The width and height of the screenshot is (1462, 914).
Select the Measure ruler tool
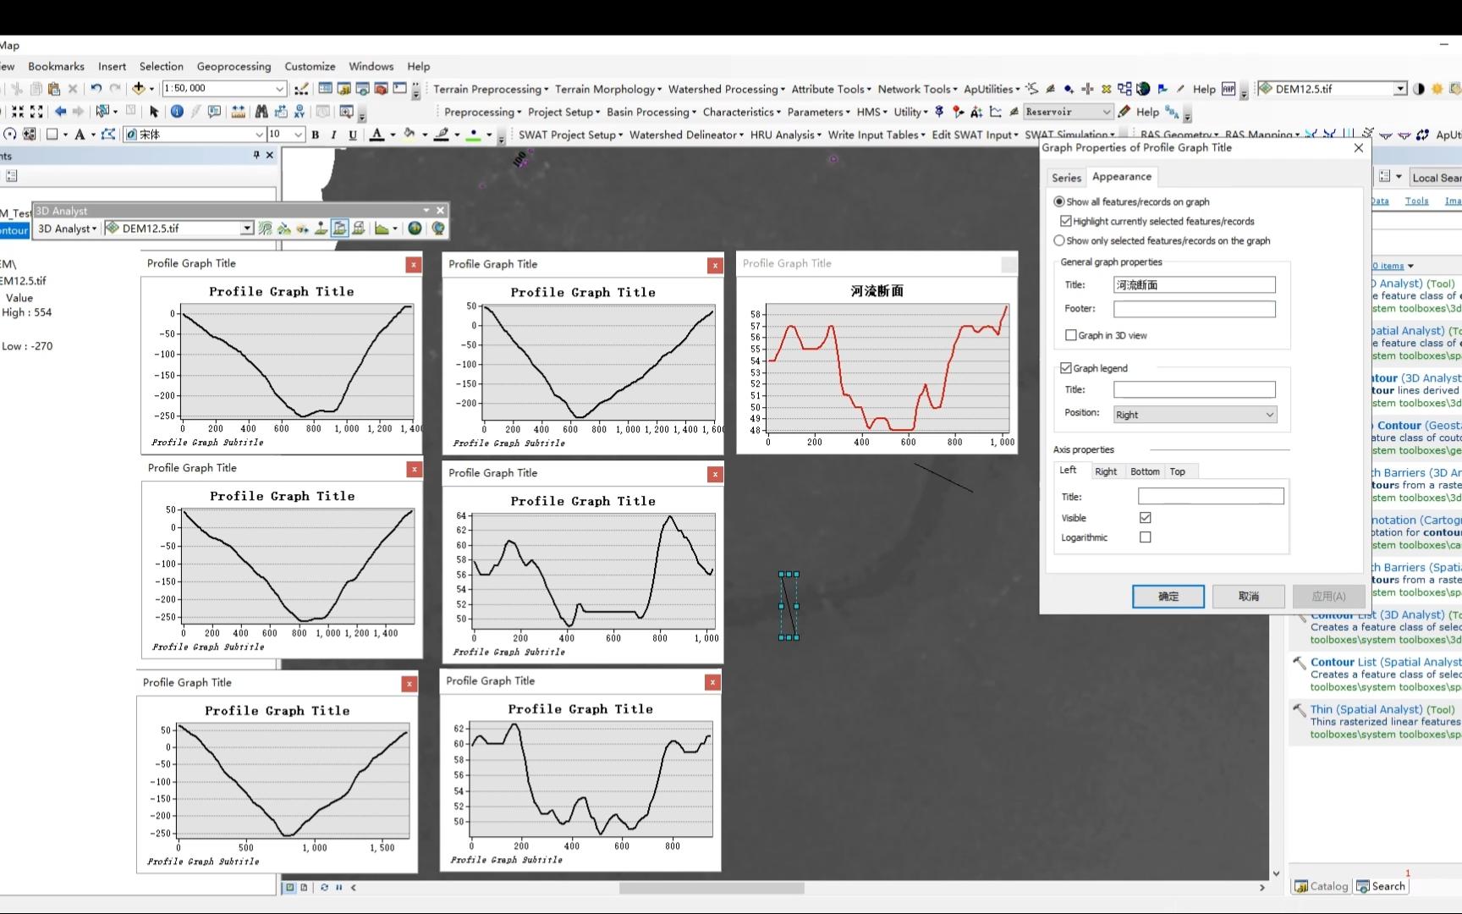[239, 111]
